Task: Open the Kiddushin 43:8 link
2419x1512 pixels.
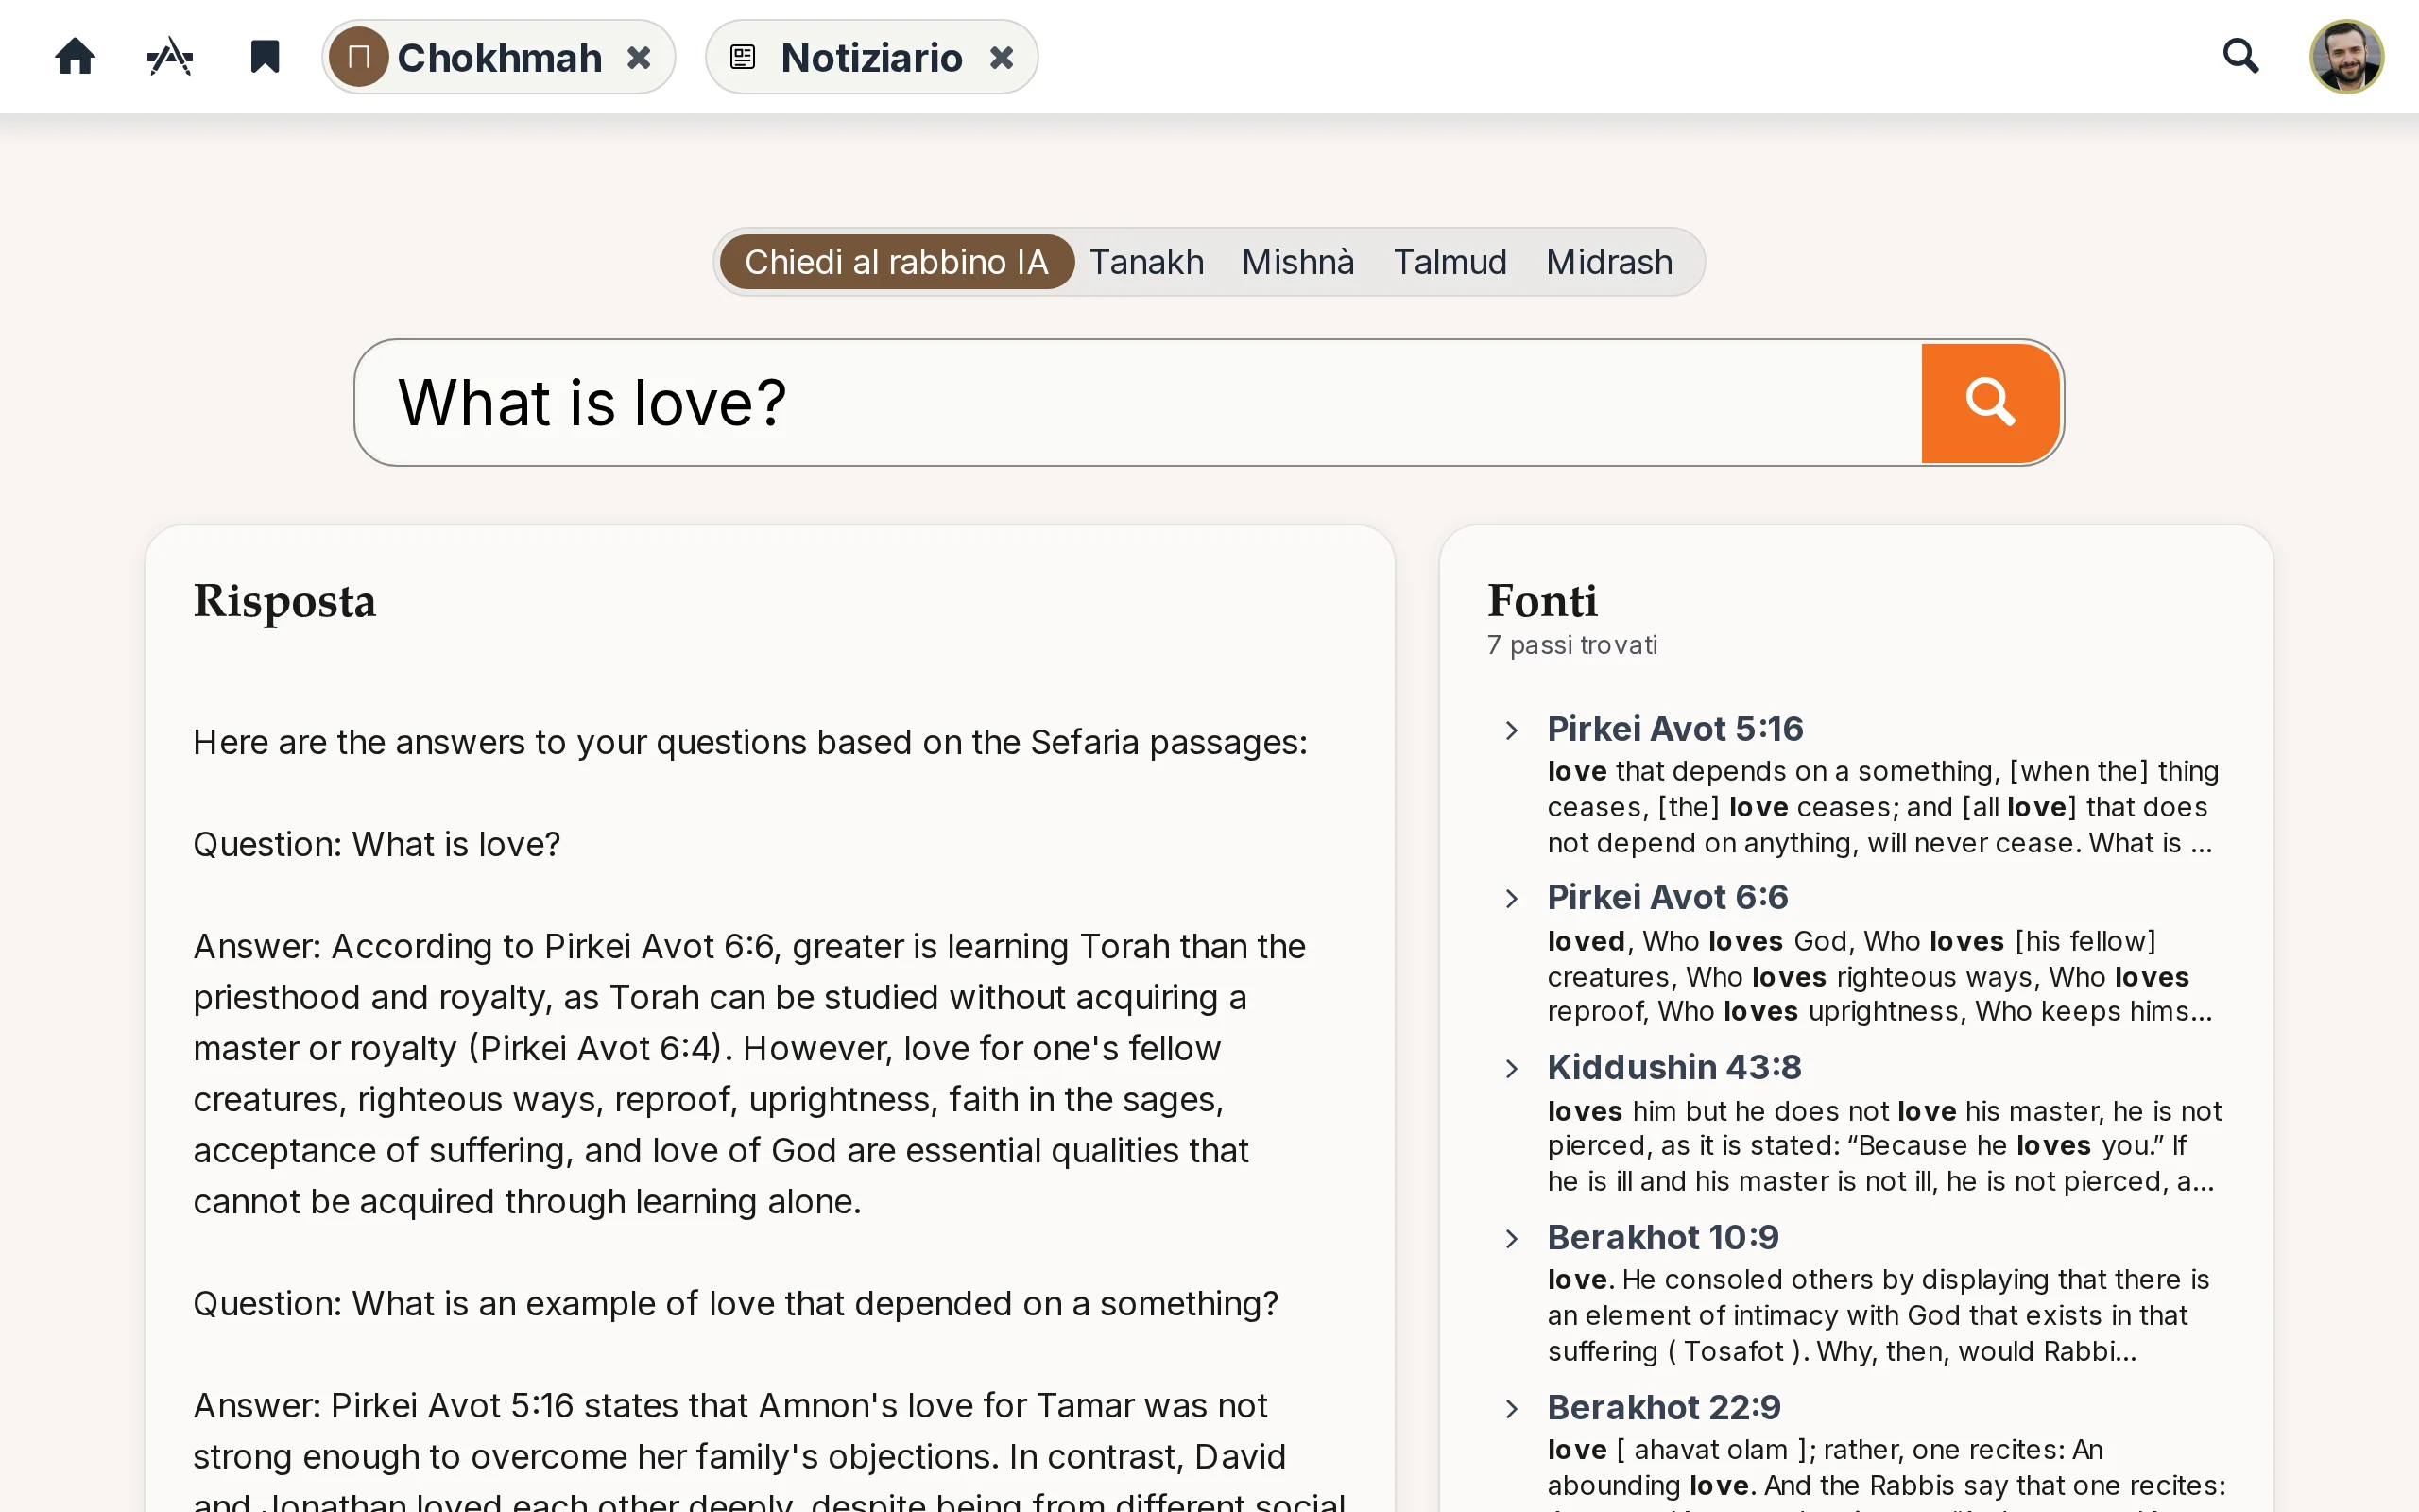Action: [1674, 1068]
